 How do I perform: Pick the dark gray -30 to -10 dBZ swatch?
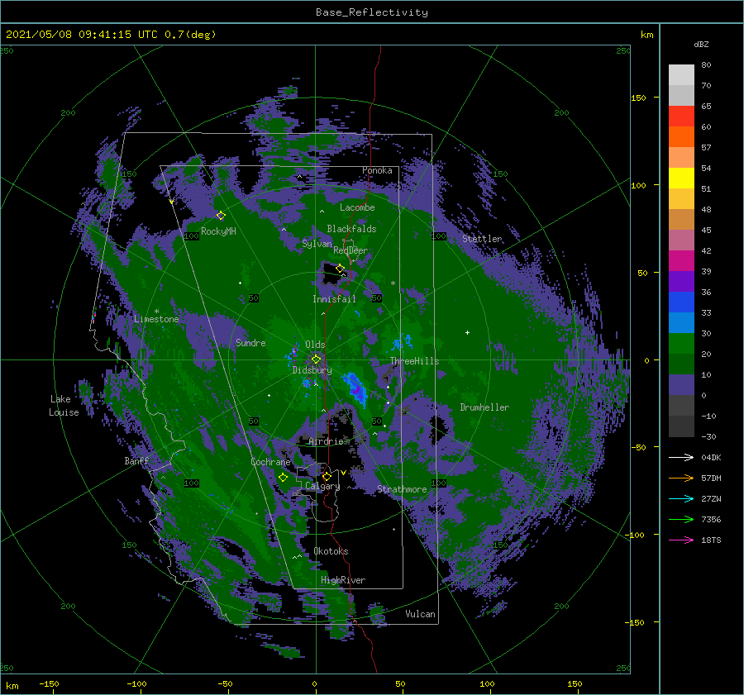(x=681, y=426)
